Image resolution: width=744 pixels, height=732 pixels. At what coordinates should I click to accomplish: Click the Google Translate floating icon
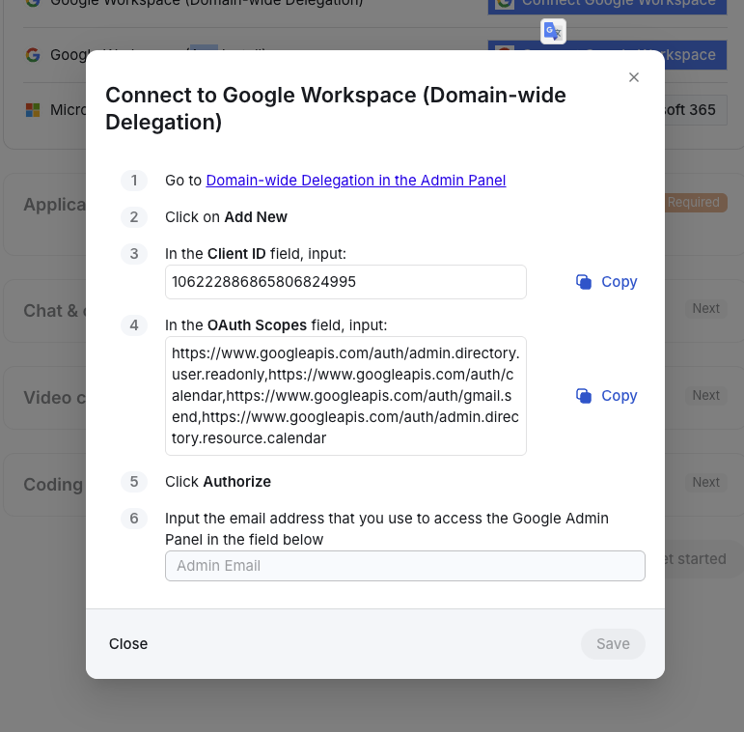point(553,31)
